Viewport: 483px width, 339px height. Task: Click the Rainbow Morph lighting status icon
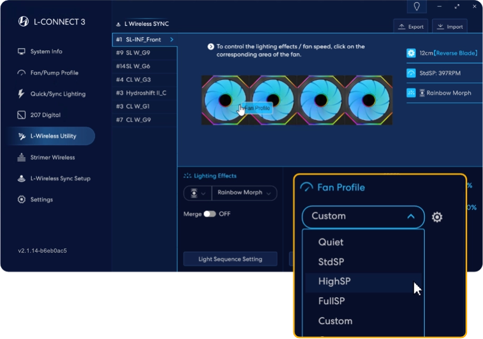click(411, 93)
